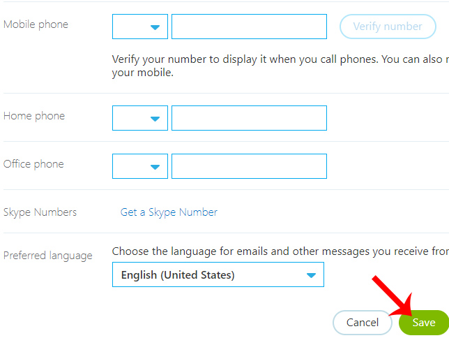The height and width of the screenshot is (352, 449).
Task: Click the Home phone label
Action: pos(34,116)
